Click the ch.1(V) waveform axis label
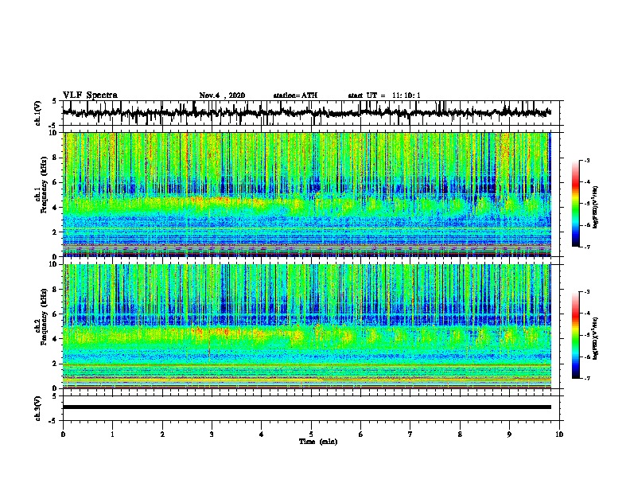 point(38,113)
